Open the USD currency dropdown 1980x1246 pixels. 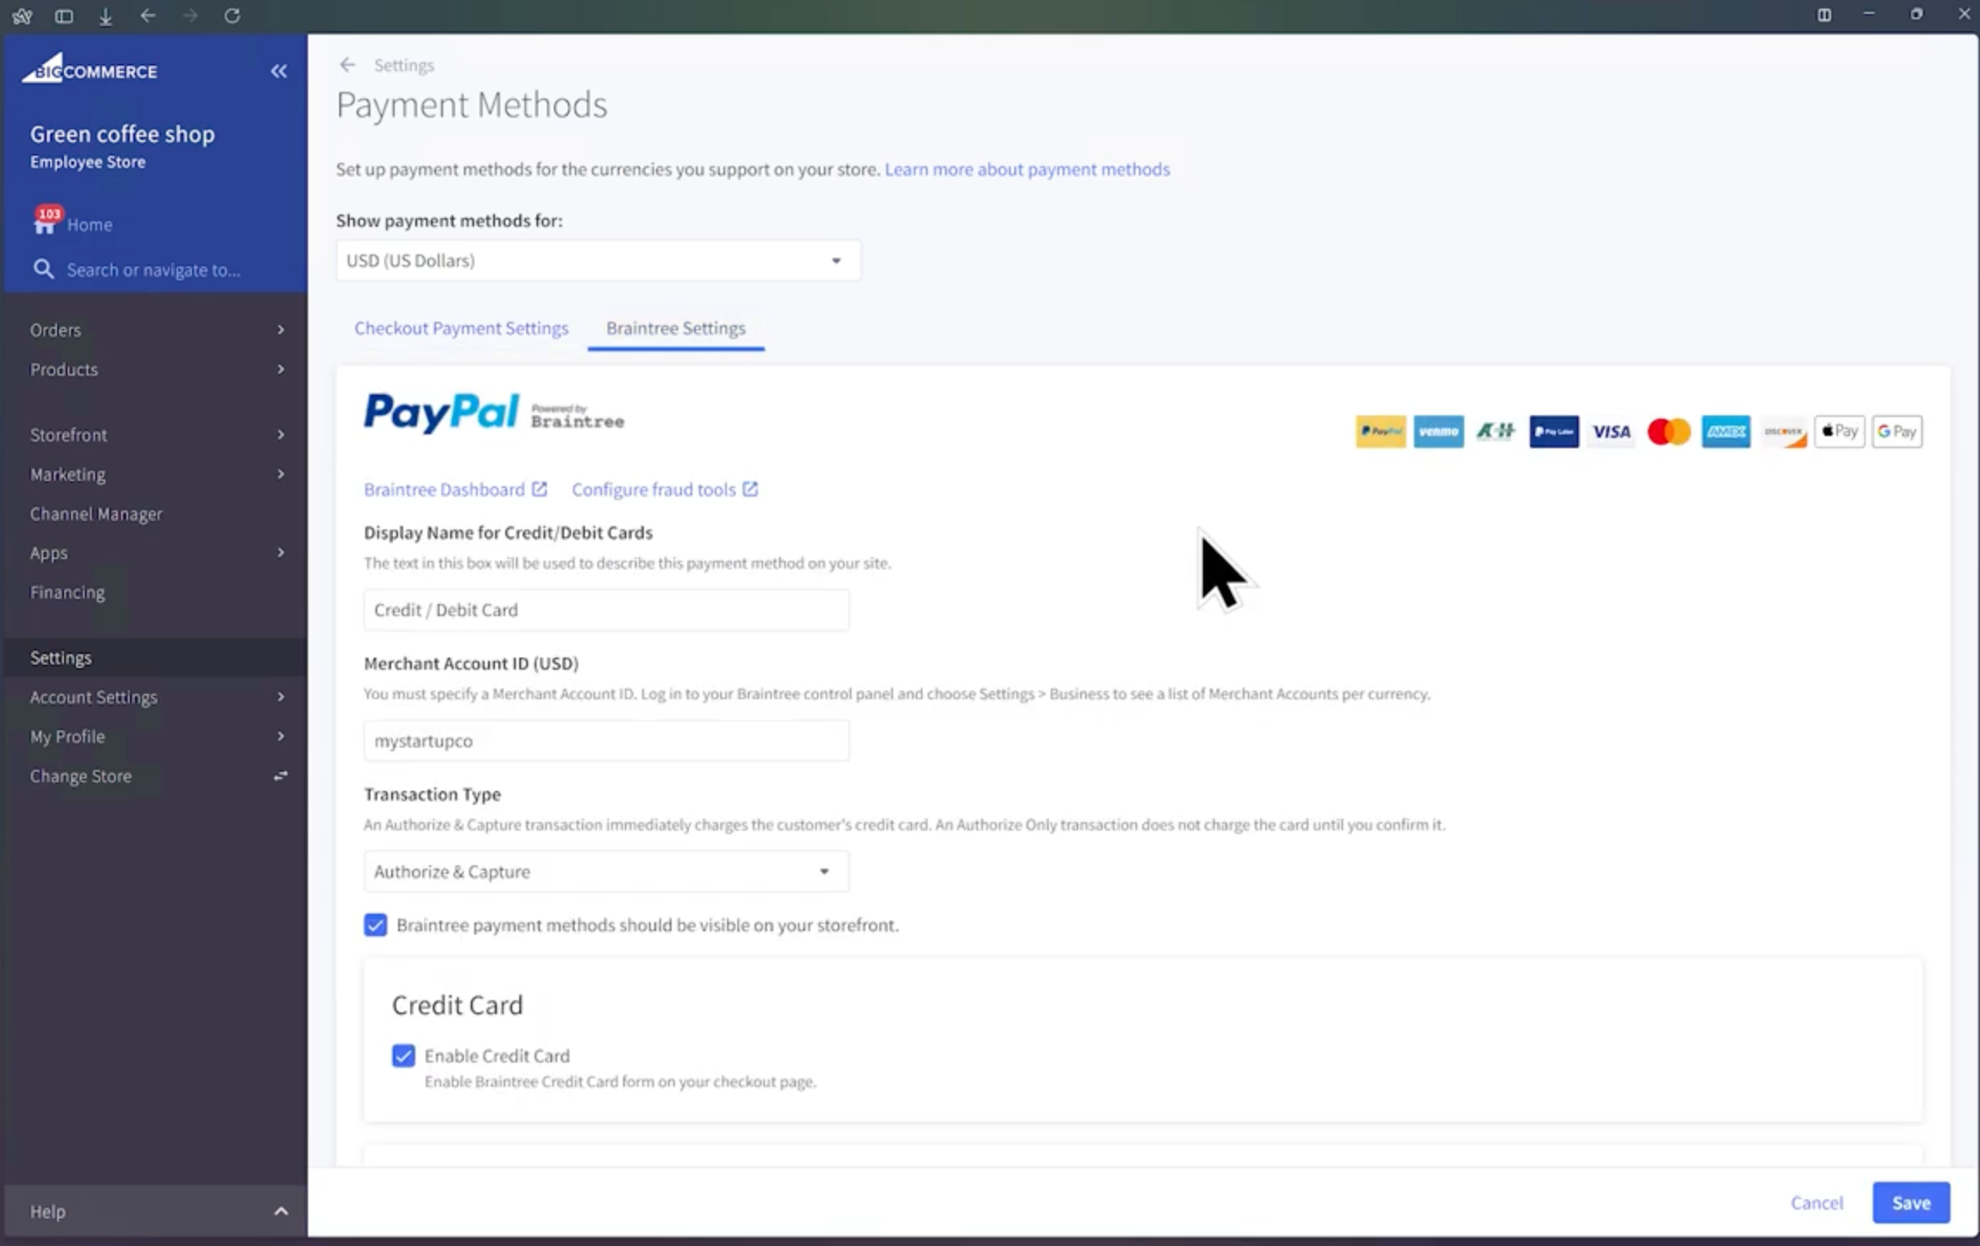coord(598,260)
